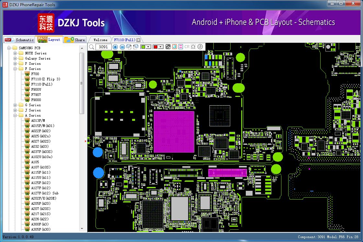Open the F9000 layout file
363x242 pixels.
click(x=36, y=100)
